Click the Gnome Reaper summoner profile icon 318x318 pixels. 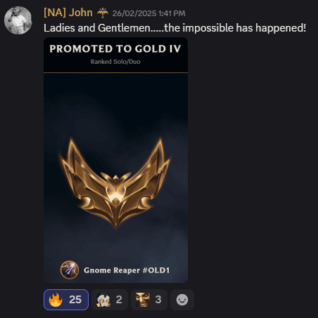pyautogui.click(x=70, y=270)
